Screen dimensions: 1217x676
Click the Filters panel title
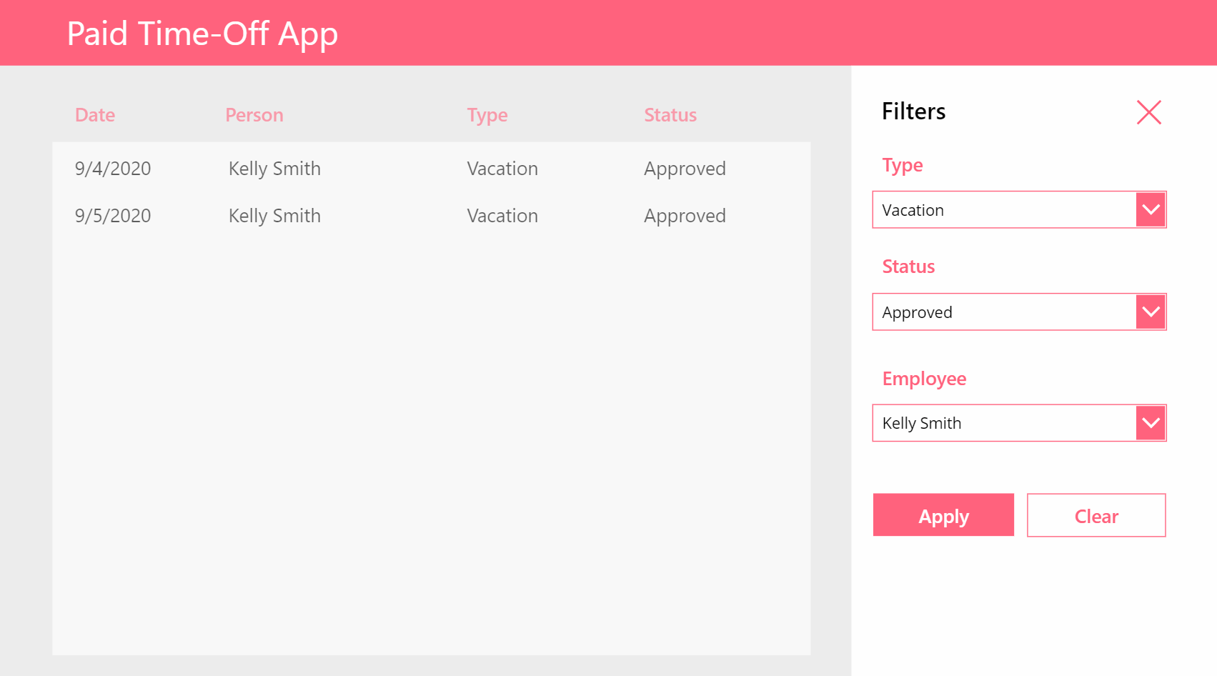pos(913,111)
